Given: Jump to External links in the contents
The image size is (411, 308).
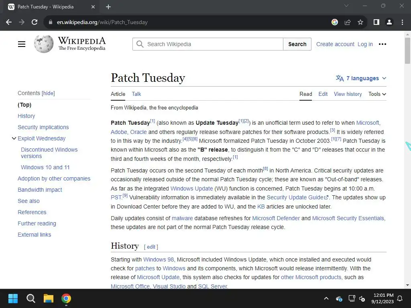Looking at the screenshot, I should [x=35, y=235].
